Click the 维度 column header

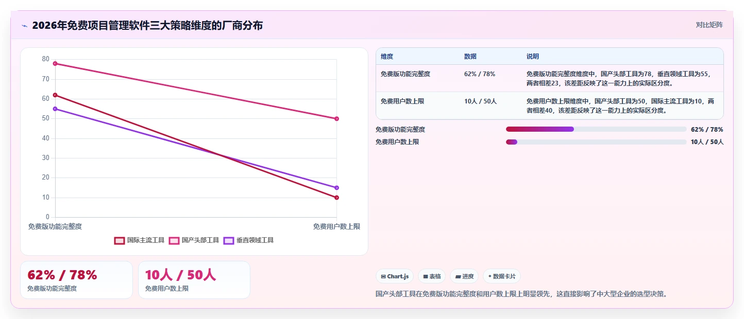click(387, 57)
